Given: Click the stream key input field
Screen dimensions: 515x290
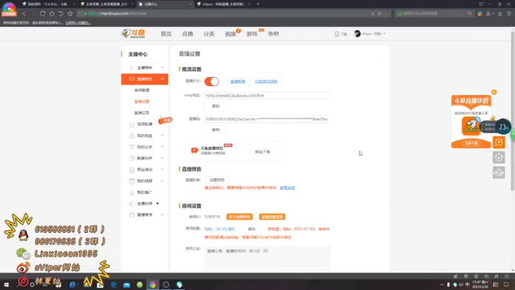Looking at the screenshot, I should 267,119.
